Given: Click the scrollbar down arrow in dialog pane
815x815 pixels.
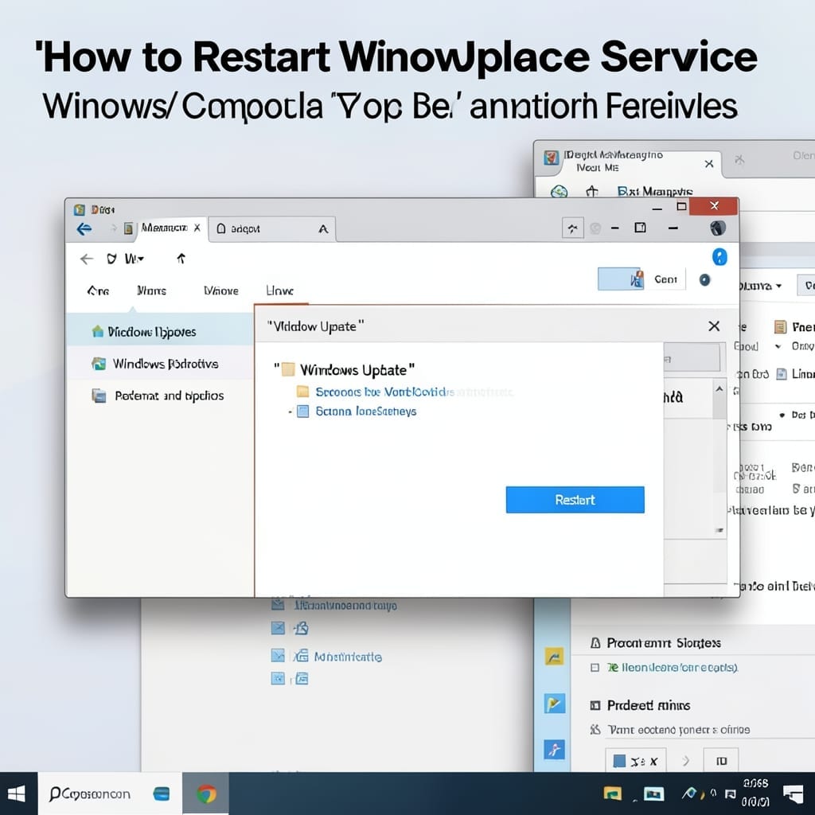Looking at the screenshot, I should coord(719,531).
